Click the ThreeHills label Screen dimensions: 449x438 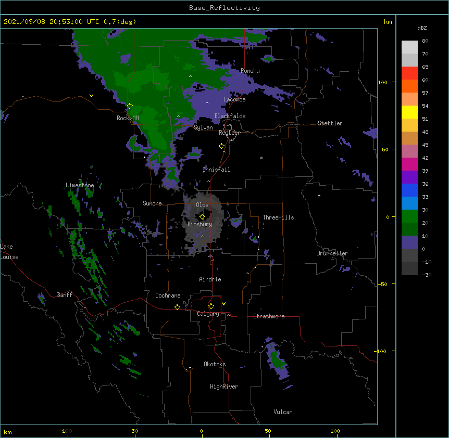click(x=278, y=217)
